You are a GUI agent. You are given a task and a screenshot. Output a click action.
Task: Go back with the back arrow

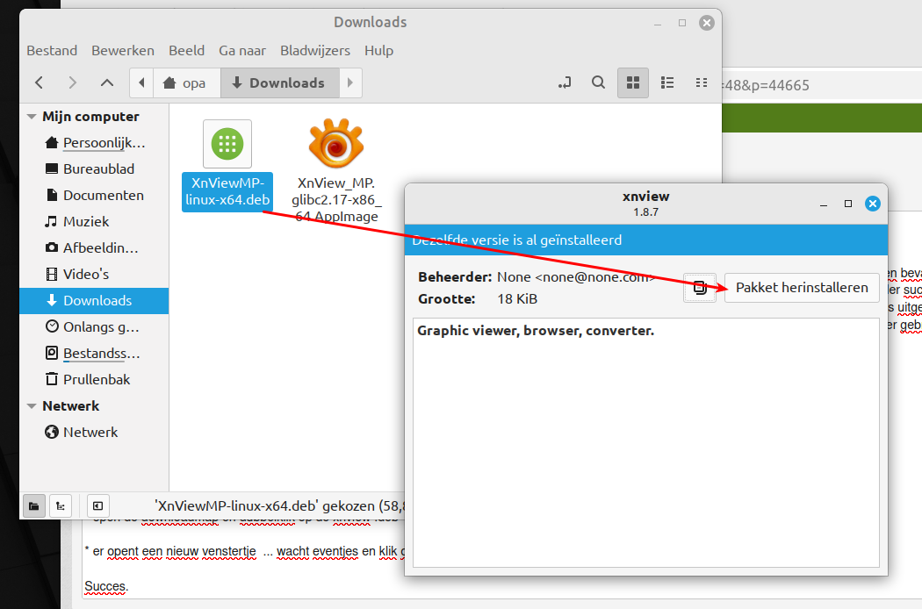(x=40, y=82)
